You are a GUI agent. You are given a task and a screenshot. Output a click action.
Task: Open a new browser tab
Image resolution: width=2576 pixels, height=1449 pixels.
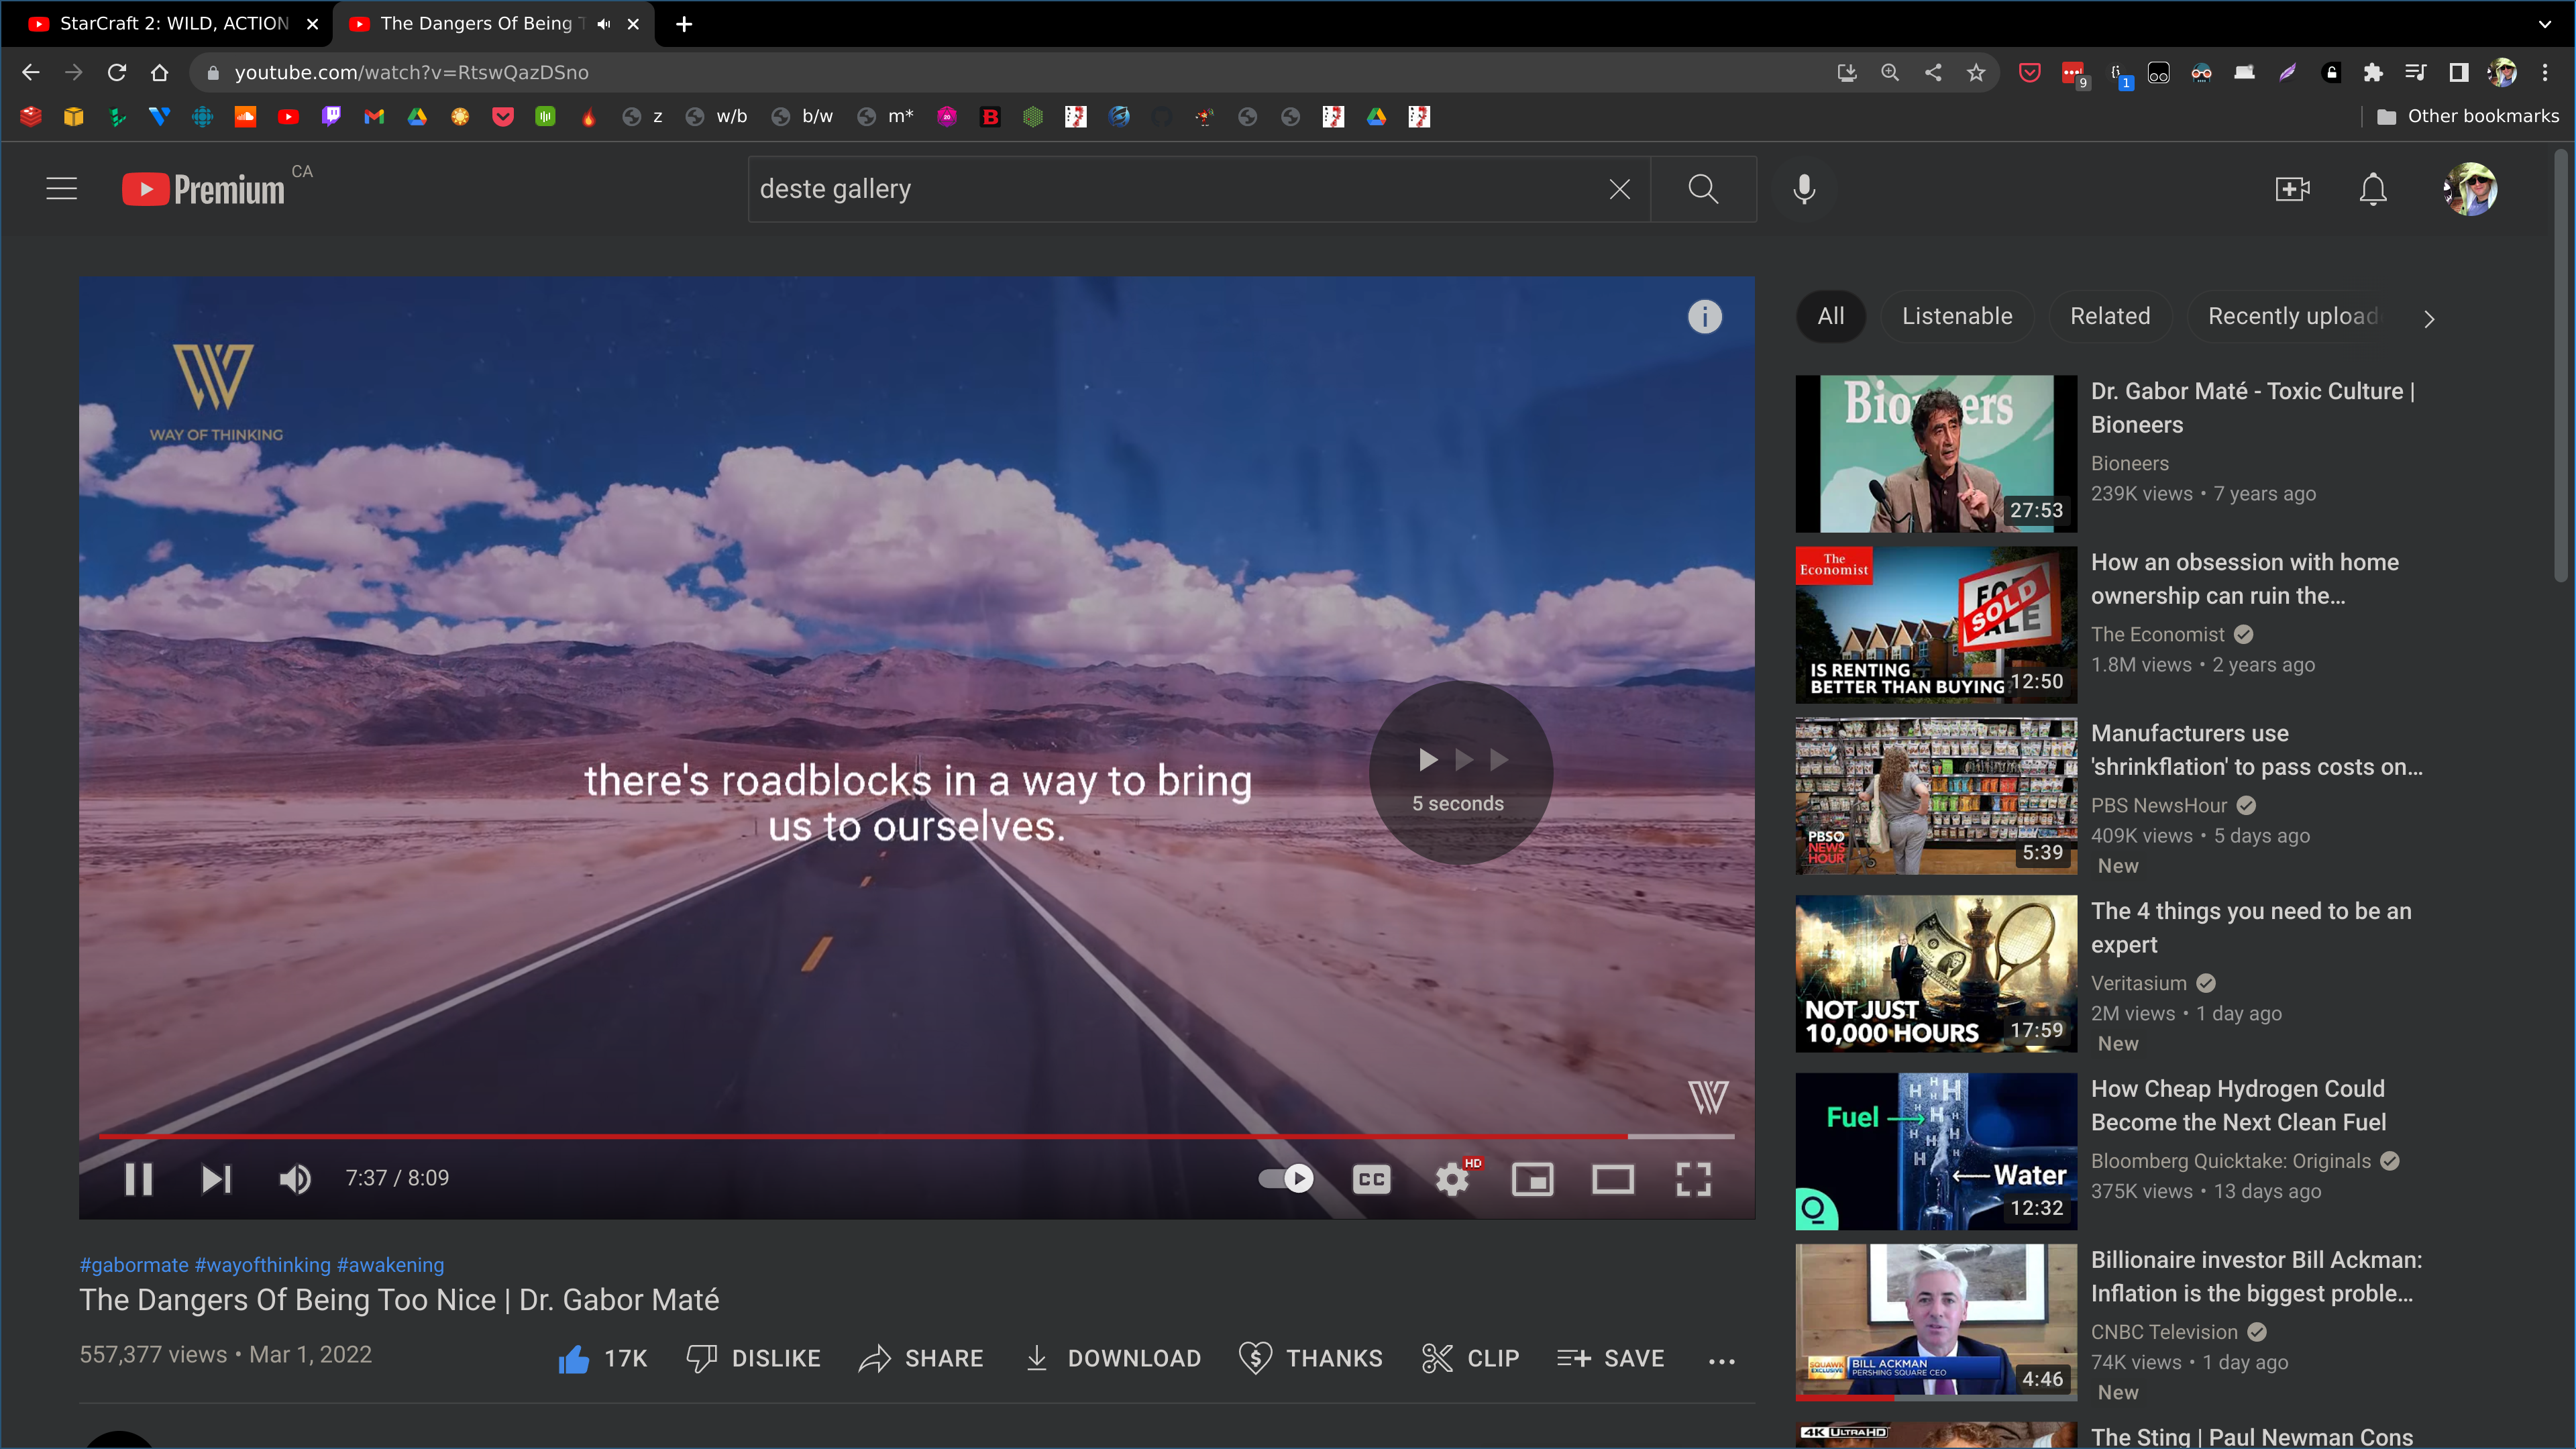(684, 24)
